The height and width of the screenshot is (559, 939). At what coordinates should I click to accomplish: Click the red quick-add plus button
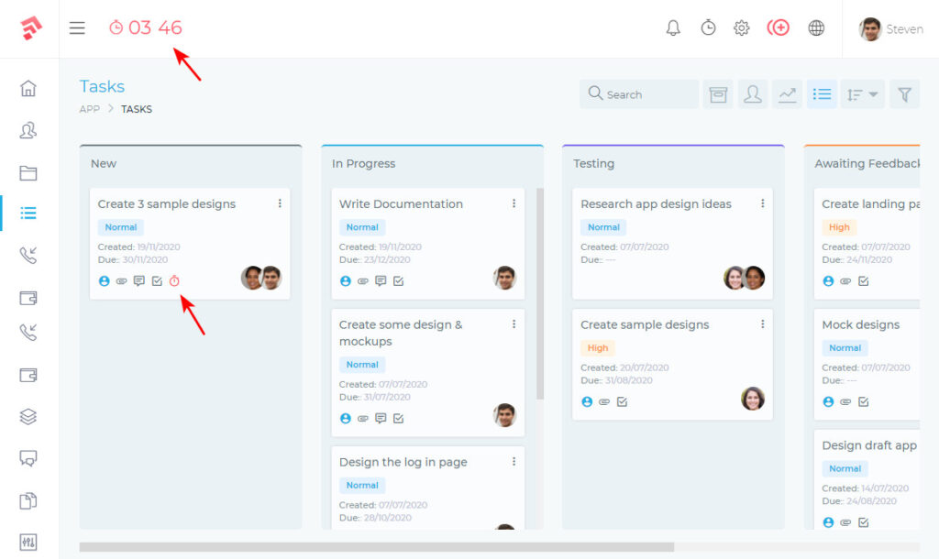point(779,27)
